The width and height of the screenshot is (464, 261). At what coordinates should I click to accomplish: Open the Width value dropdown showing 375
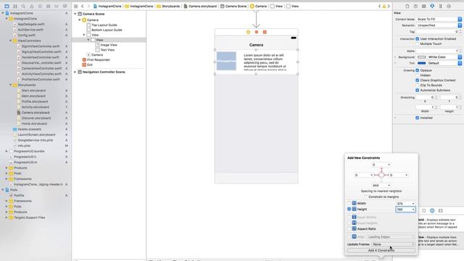[405, 204]
